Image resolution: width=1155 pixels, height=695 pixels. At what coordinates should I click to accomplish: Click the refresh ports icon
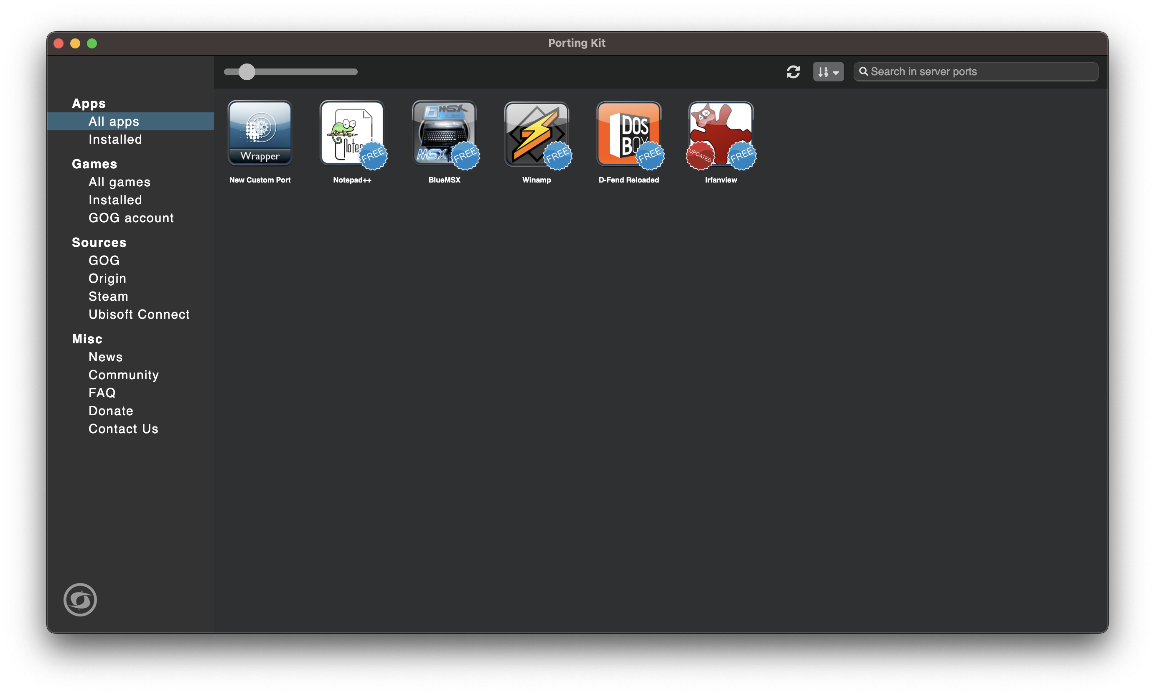click(x=793, y=72)
